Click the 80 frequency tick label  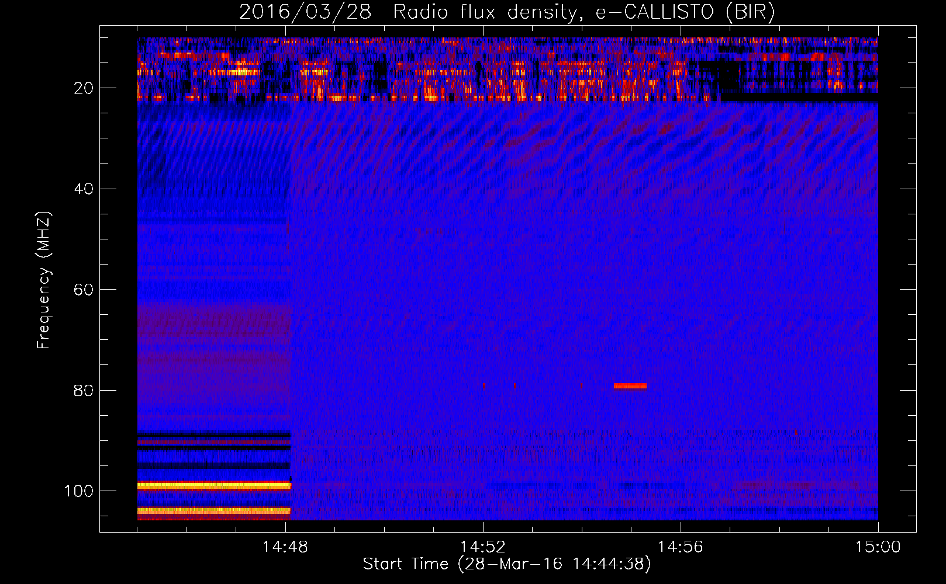tap(84, 390)
